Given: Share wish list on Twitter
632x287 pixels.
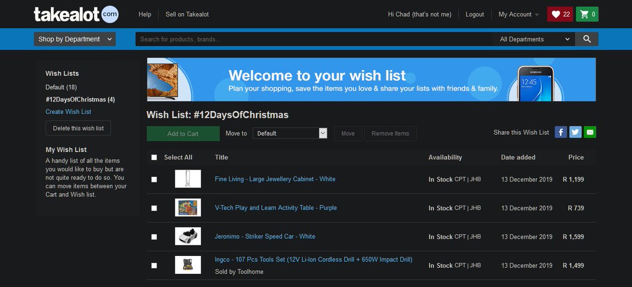Looking at the screenshot, I should [575, 132].
